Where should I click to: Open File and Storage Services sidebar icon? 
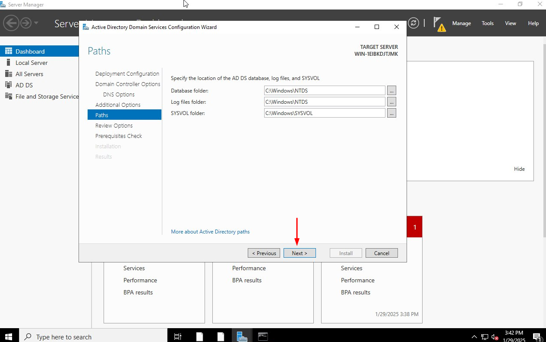8,96
